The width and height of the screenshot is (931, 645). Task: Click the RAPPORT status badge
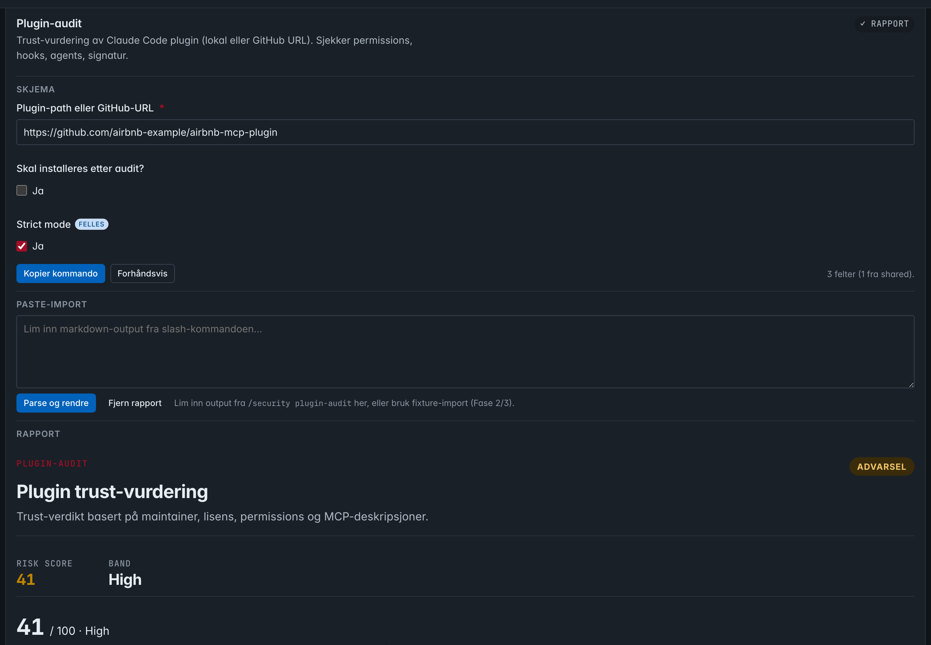click(x=884, y=24)
